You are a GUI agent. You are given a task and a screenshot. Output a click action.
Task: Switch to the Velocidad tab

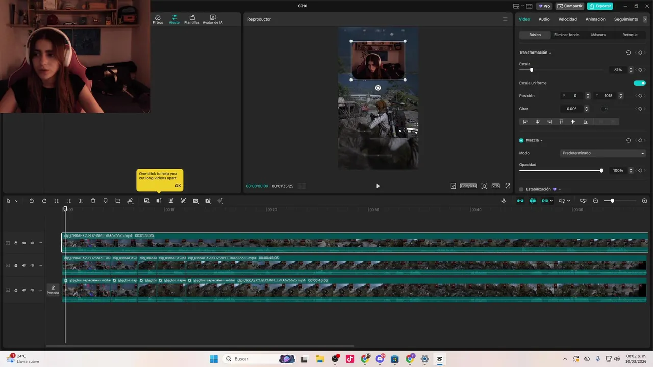tap(567, 19)
